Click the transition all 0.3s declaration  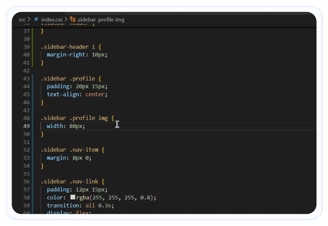click(x=80, y=205)
